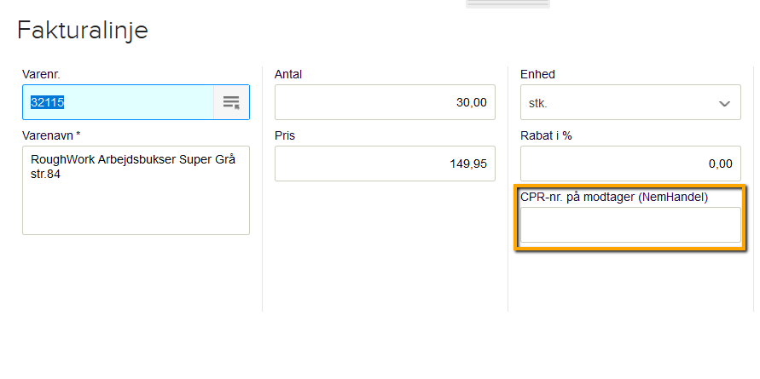Click the Fakturalinje heading
Screen dimensions: 760x379
click(83, 31)
